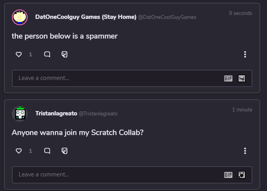Visit DatOneCoolguy Games (Stay Home) profile name
Viewport: 267px width, 191px height.
(86, 17)
